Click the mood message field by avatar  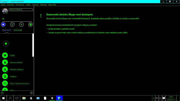pyautogui.click(x=21, y=10)
